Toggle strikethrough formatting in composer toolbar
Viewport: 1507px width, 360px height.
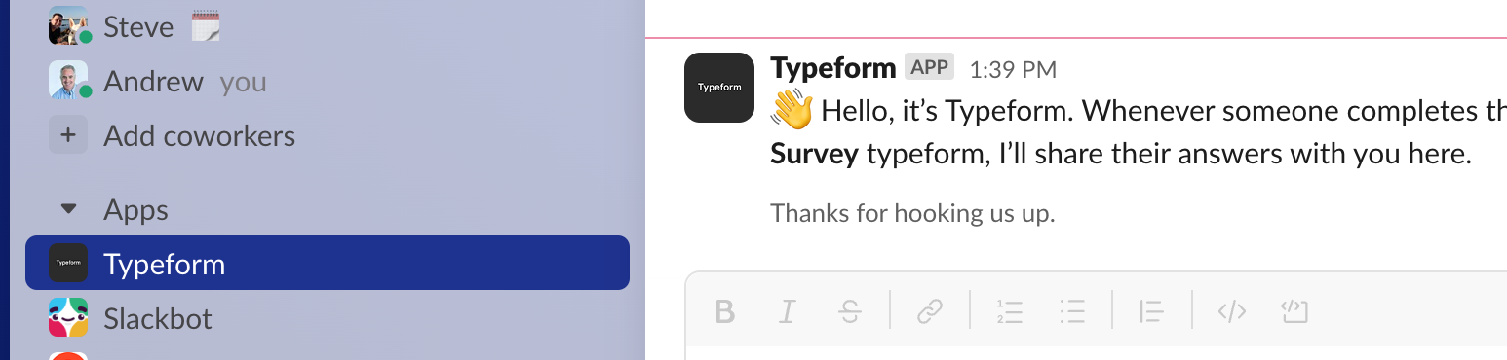click(849, 311)
